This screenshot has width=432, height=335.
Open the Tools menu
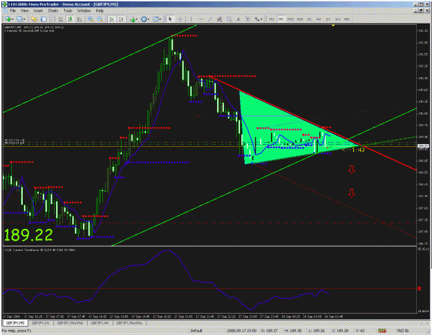(x=68, y=11)
